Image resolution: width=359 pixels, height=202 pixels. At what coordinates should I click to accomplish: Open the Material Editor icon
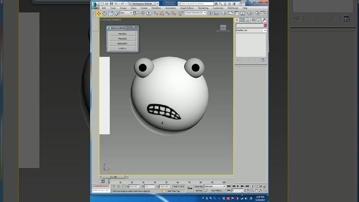[250, 13]
